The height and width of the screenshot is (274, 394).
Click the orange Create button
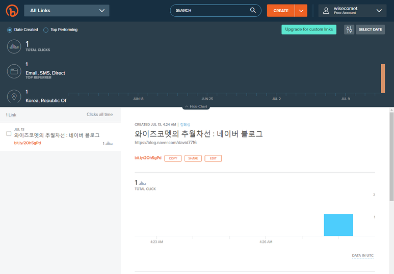coord(281,11)
